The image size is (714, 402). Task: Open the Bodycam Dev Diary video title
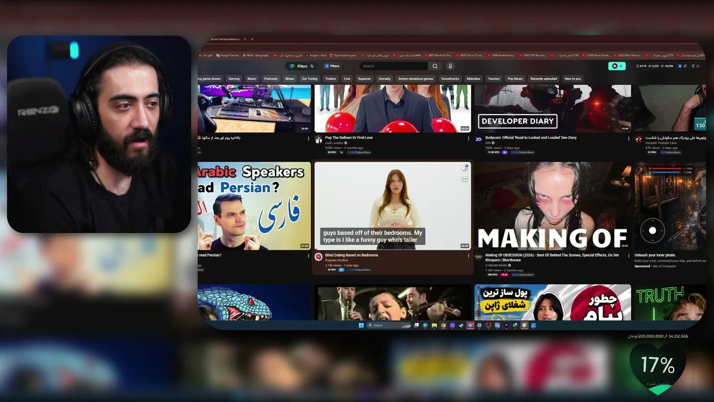click(x=531, y=137)
